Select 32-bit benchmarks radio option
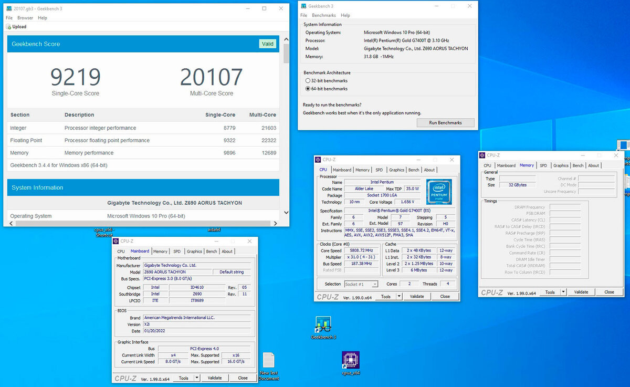The width and height of the screenshot is (630, 387). 308,81
